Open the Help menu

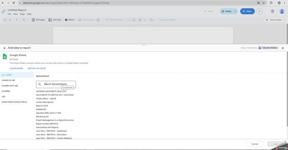(x=29, y=14)
